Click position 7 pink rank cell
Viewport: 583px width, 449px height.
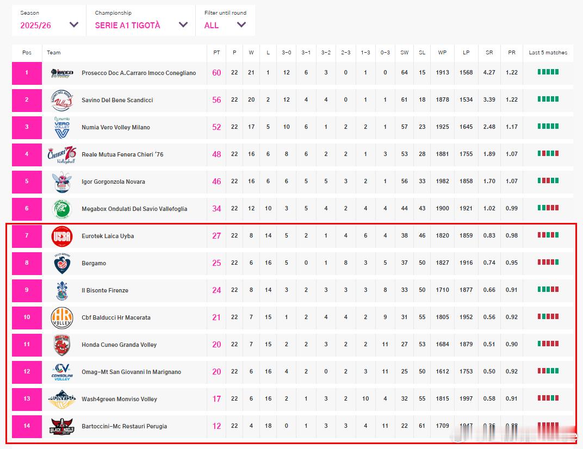click(27, 236)
